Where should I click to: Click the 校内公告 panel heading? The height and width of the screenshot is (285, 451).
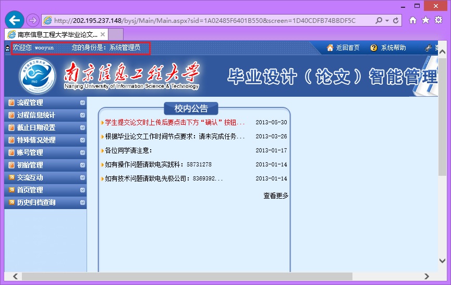191,109
